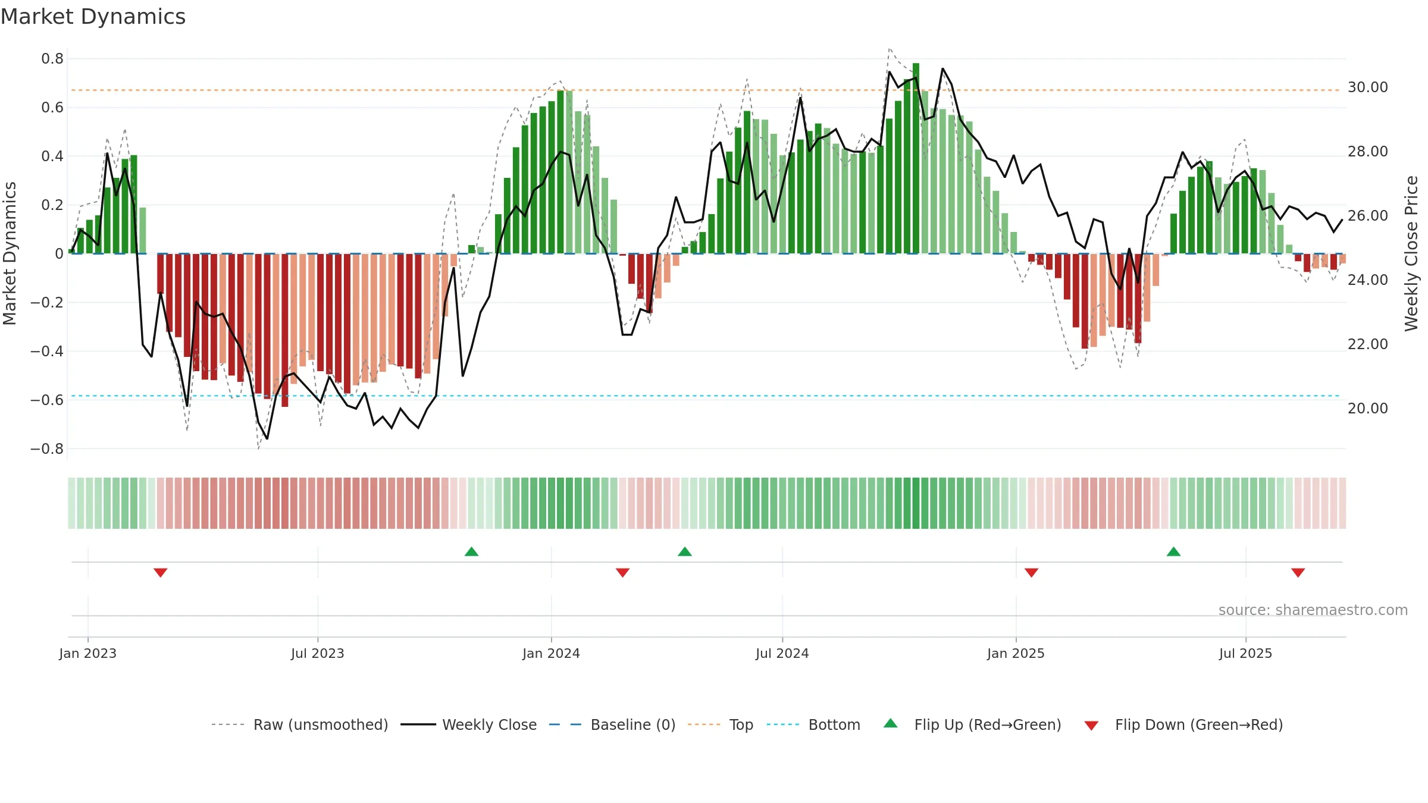The image size is (1428, 803).
Task: Click the 26.00 price axis label
Action: [x=1368, y=216]
